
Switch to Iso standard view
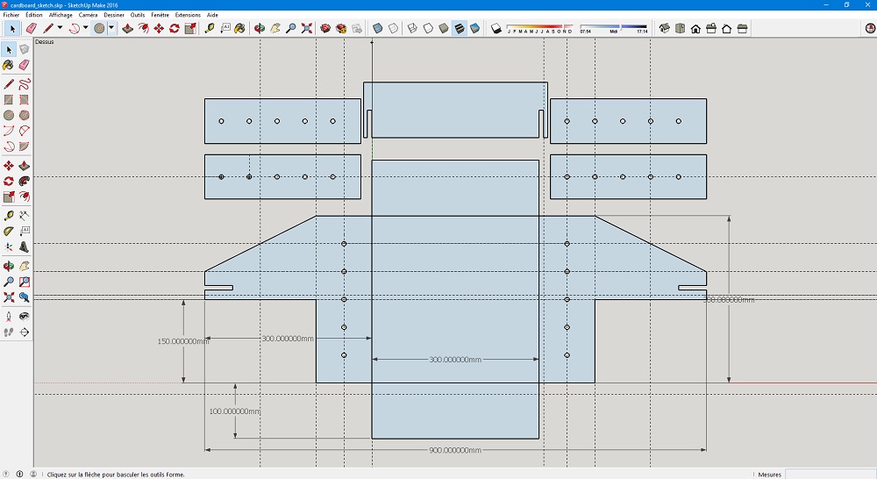tap(664, 28)
